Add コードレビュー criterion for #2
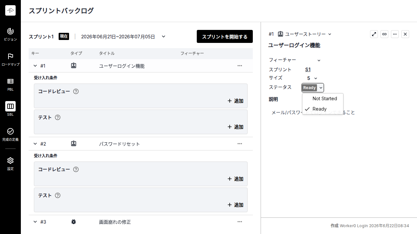The height and width of the screenshot is (234, 417). pyautogui.click(x=236, y=179)
